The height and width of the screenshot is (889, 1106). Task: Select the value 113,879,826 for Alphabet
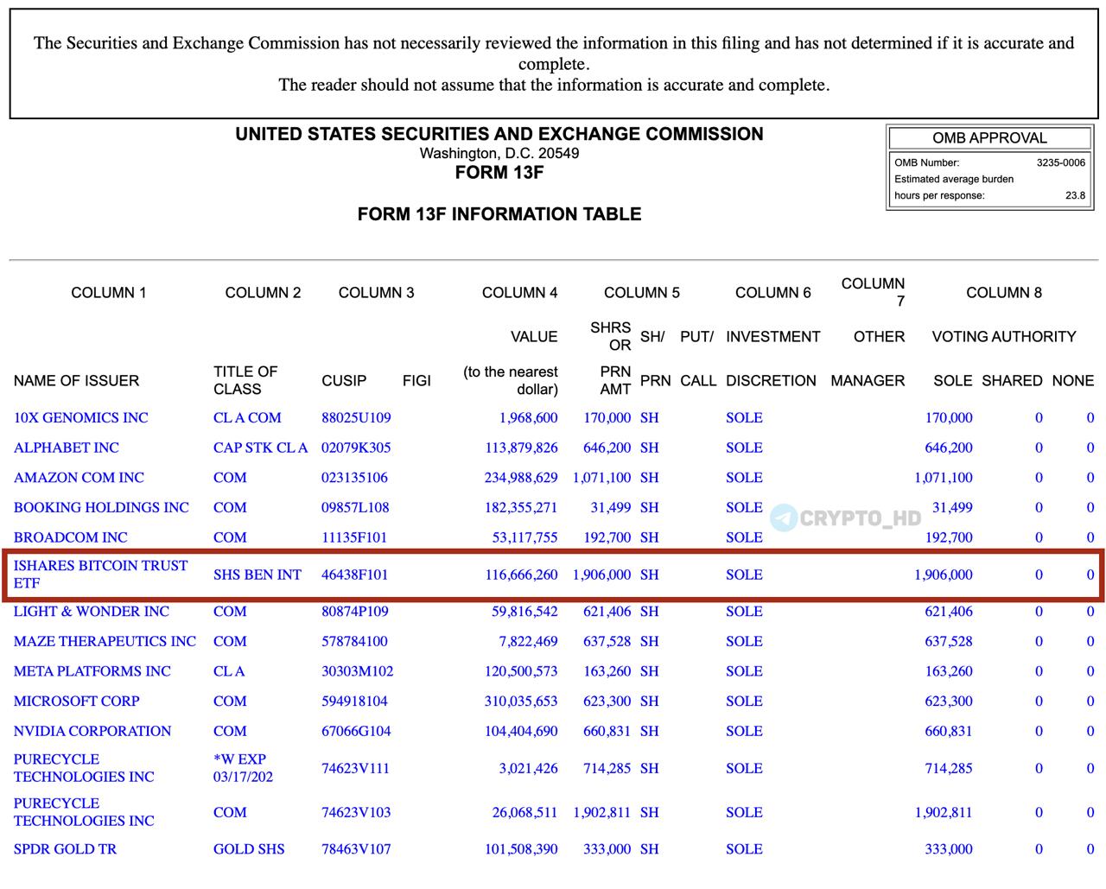(x=522, y=448)
